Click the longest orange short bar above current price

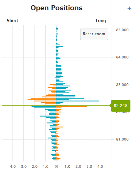42,99
